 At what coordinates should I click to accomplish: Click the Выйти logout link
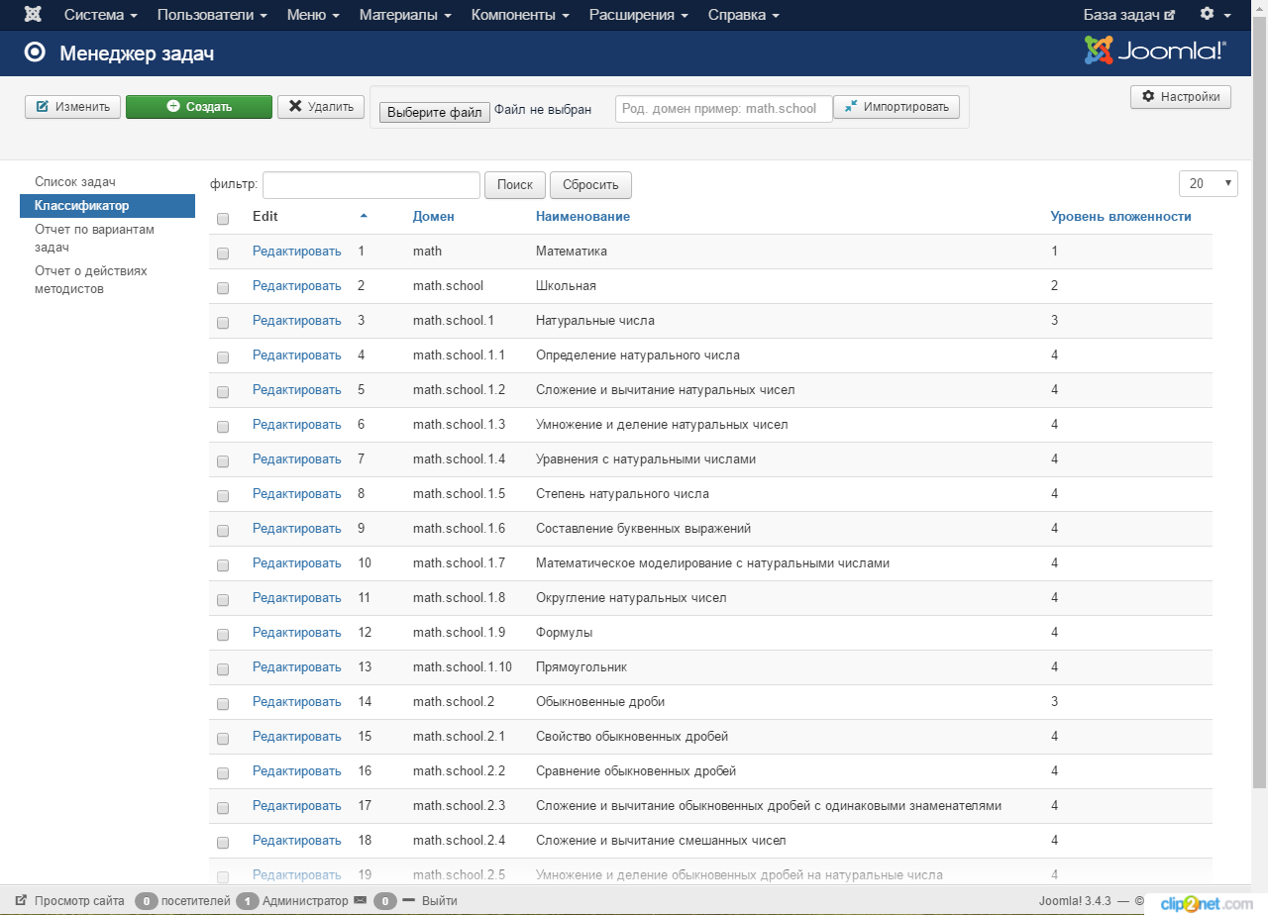point(432,901)
